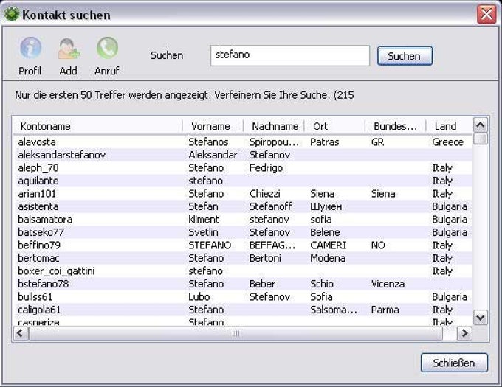502x387 pixels.
Task: Click the kliment first name cell
Action: tap(204, 220)
